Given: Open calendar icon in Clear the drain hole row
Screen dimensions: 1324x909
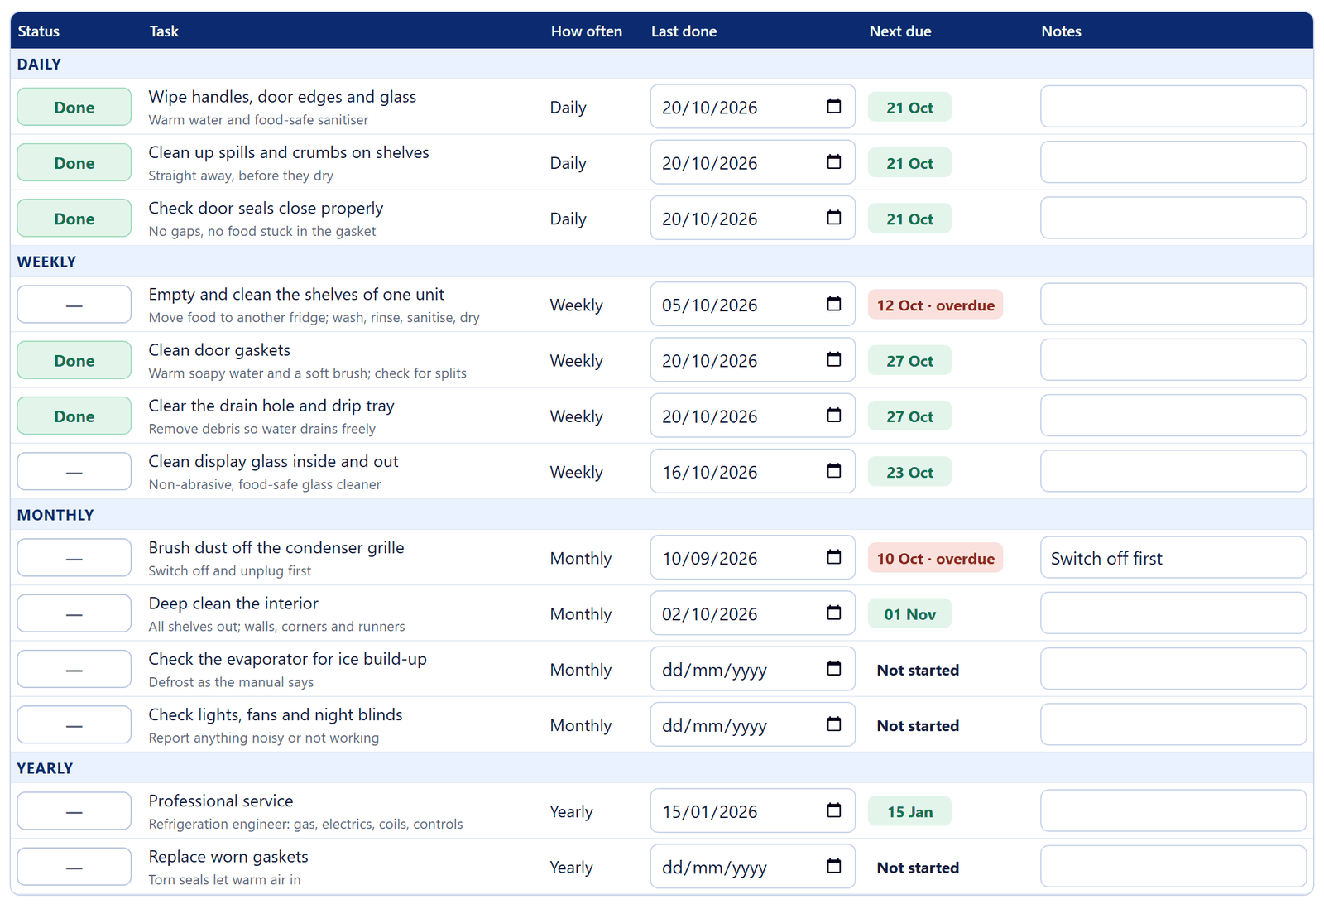Looking at the screenshot, I should pos(834,415).
